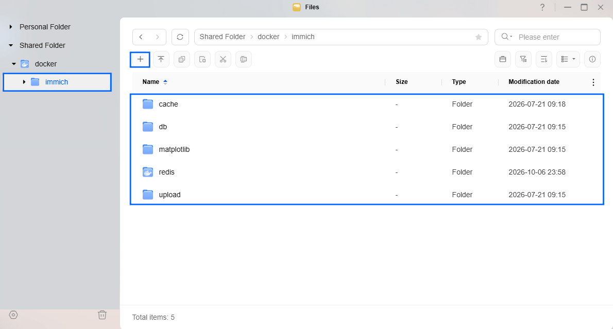This screenshot has width=613, height=329.
Task: Select the cache folder row
Action: 367,105
